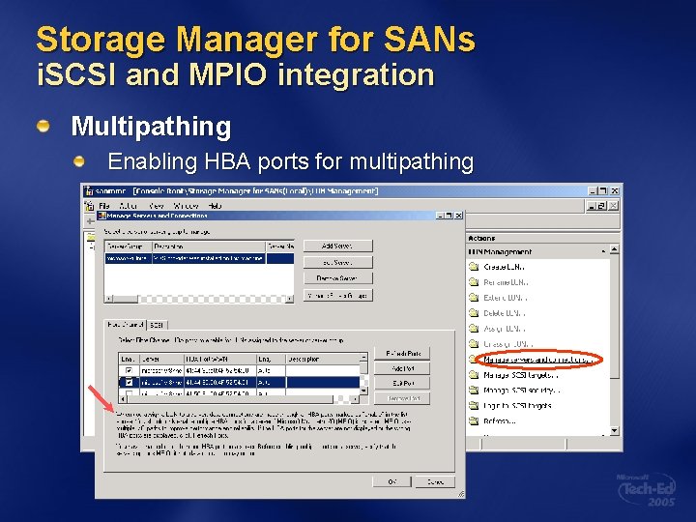The height and width of the screenshot is (522, 696).
Task: Open Rename LUN action link
Action: 506,282
